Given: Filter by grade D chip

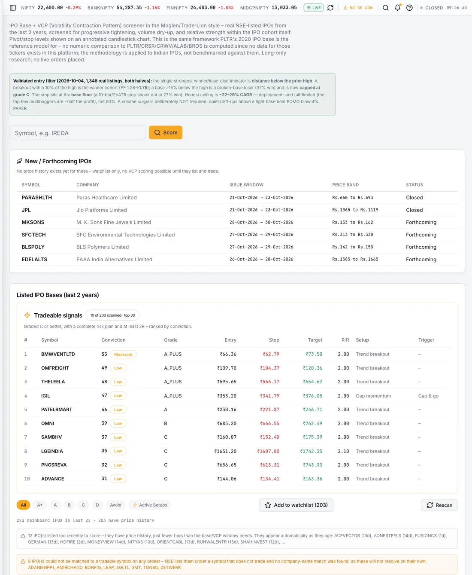Looking at the screenshot, I should (97, 505).
